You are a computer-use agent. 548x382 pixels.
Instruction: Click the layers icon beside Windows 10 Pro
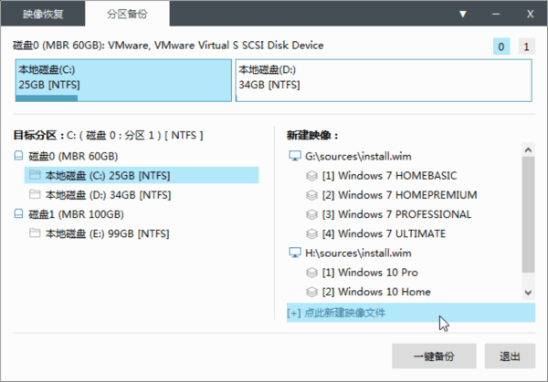(x=311, y=273)
